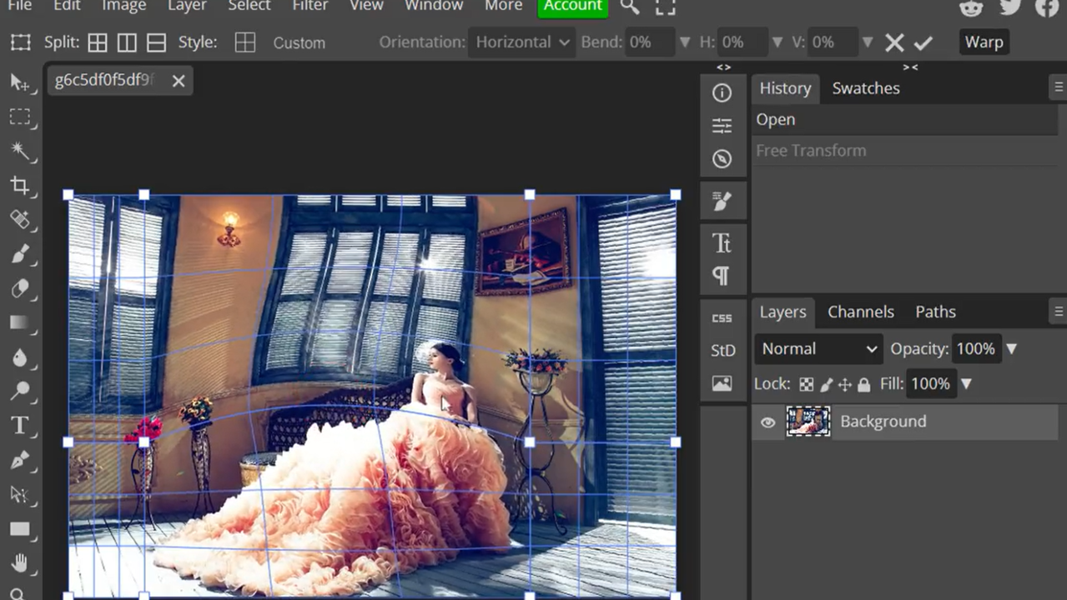Open the Filter menu
This screenshot has width=1067, height=600.
click(x=310, y=7)
